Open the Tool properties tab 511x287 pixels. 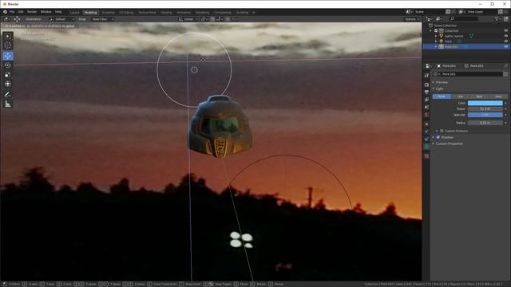point(426,76)
